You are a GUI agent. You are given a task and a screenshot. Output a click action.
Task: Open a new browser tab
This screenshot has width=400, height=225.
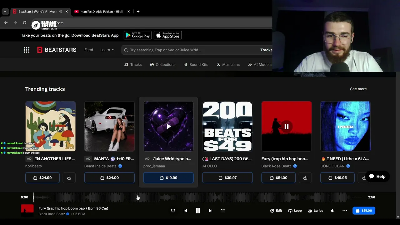pyautogui.click(x=138, y=12)
